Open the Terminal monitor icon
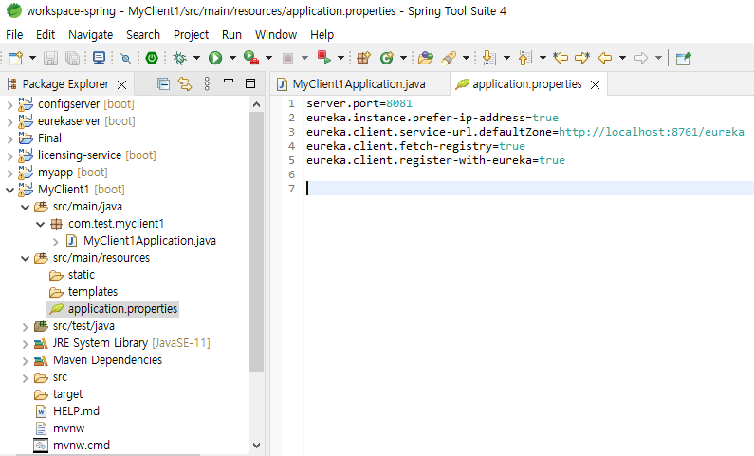The width and height of the screenshot is (754, 456). (99, 58)
